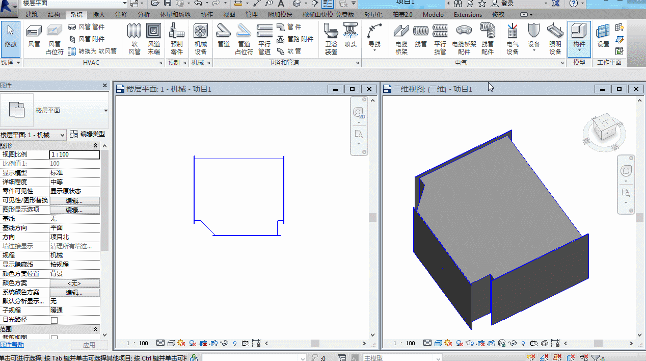Click 编辑 button for 图形显示选项
The width and height of the screenshot is (646, 361).
[74, 210]
